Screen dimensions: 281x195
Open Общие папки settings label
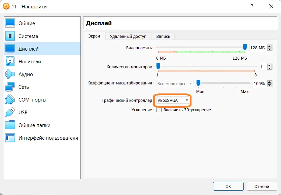34,125
